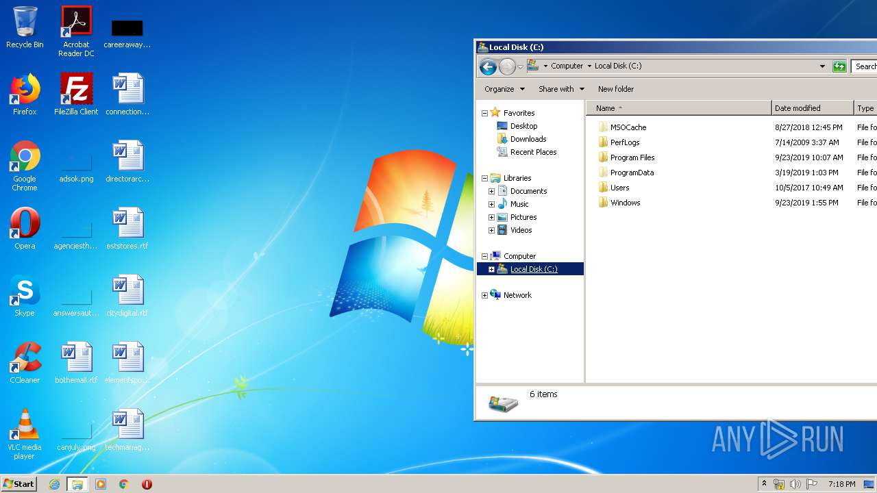Click the Explorer Forward navigation button
The image size is (877, 493).
coord(507,66)
